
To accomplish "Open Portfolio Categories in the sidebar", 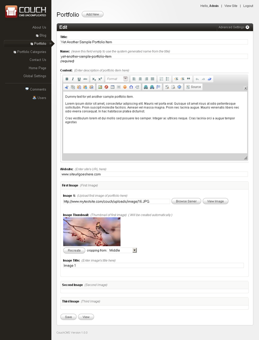I will 31,52.
